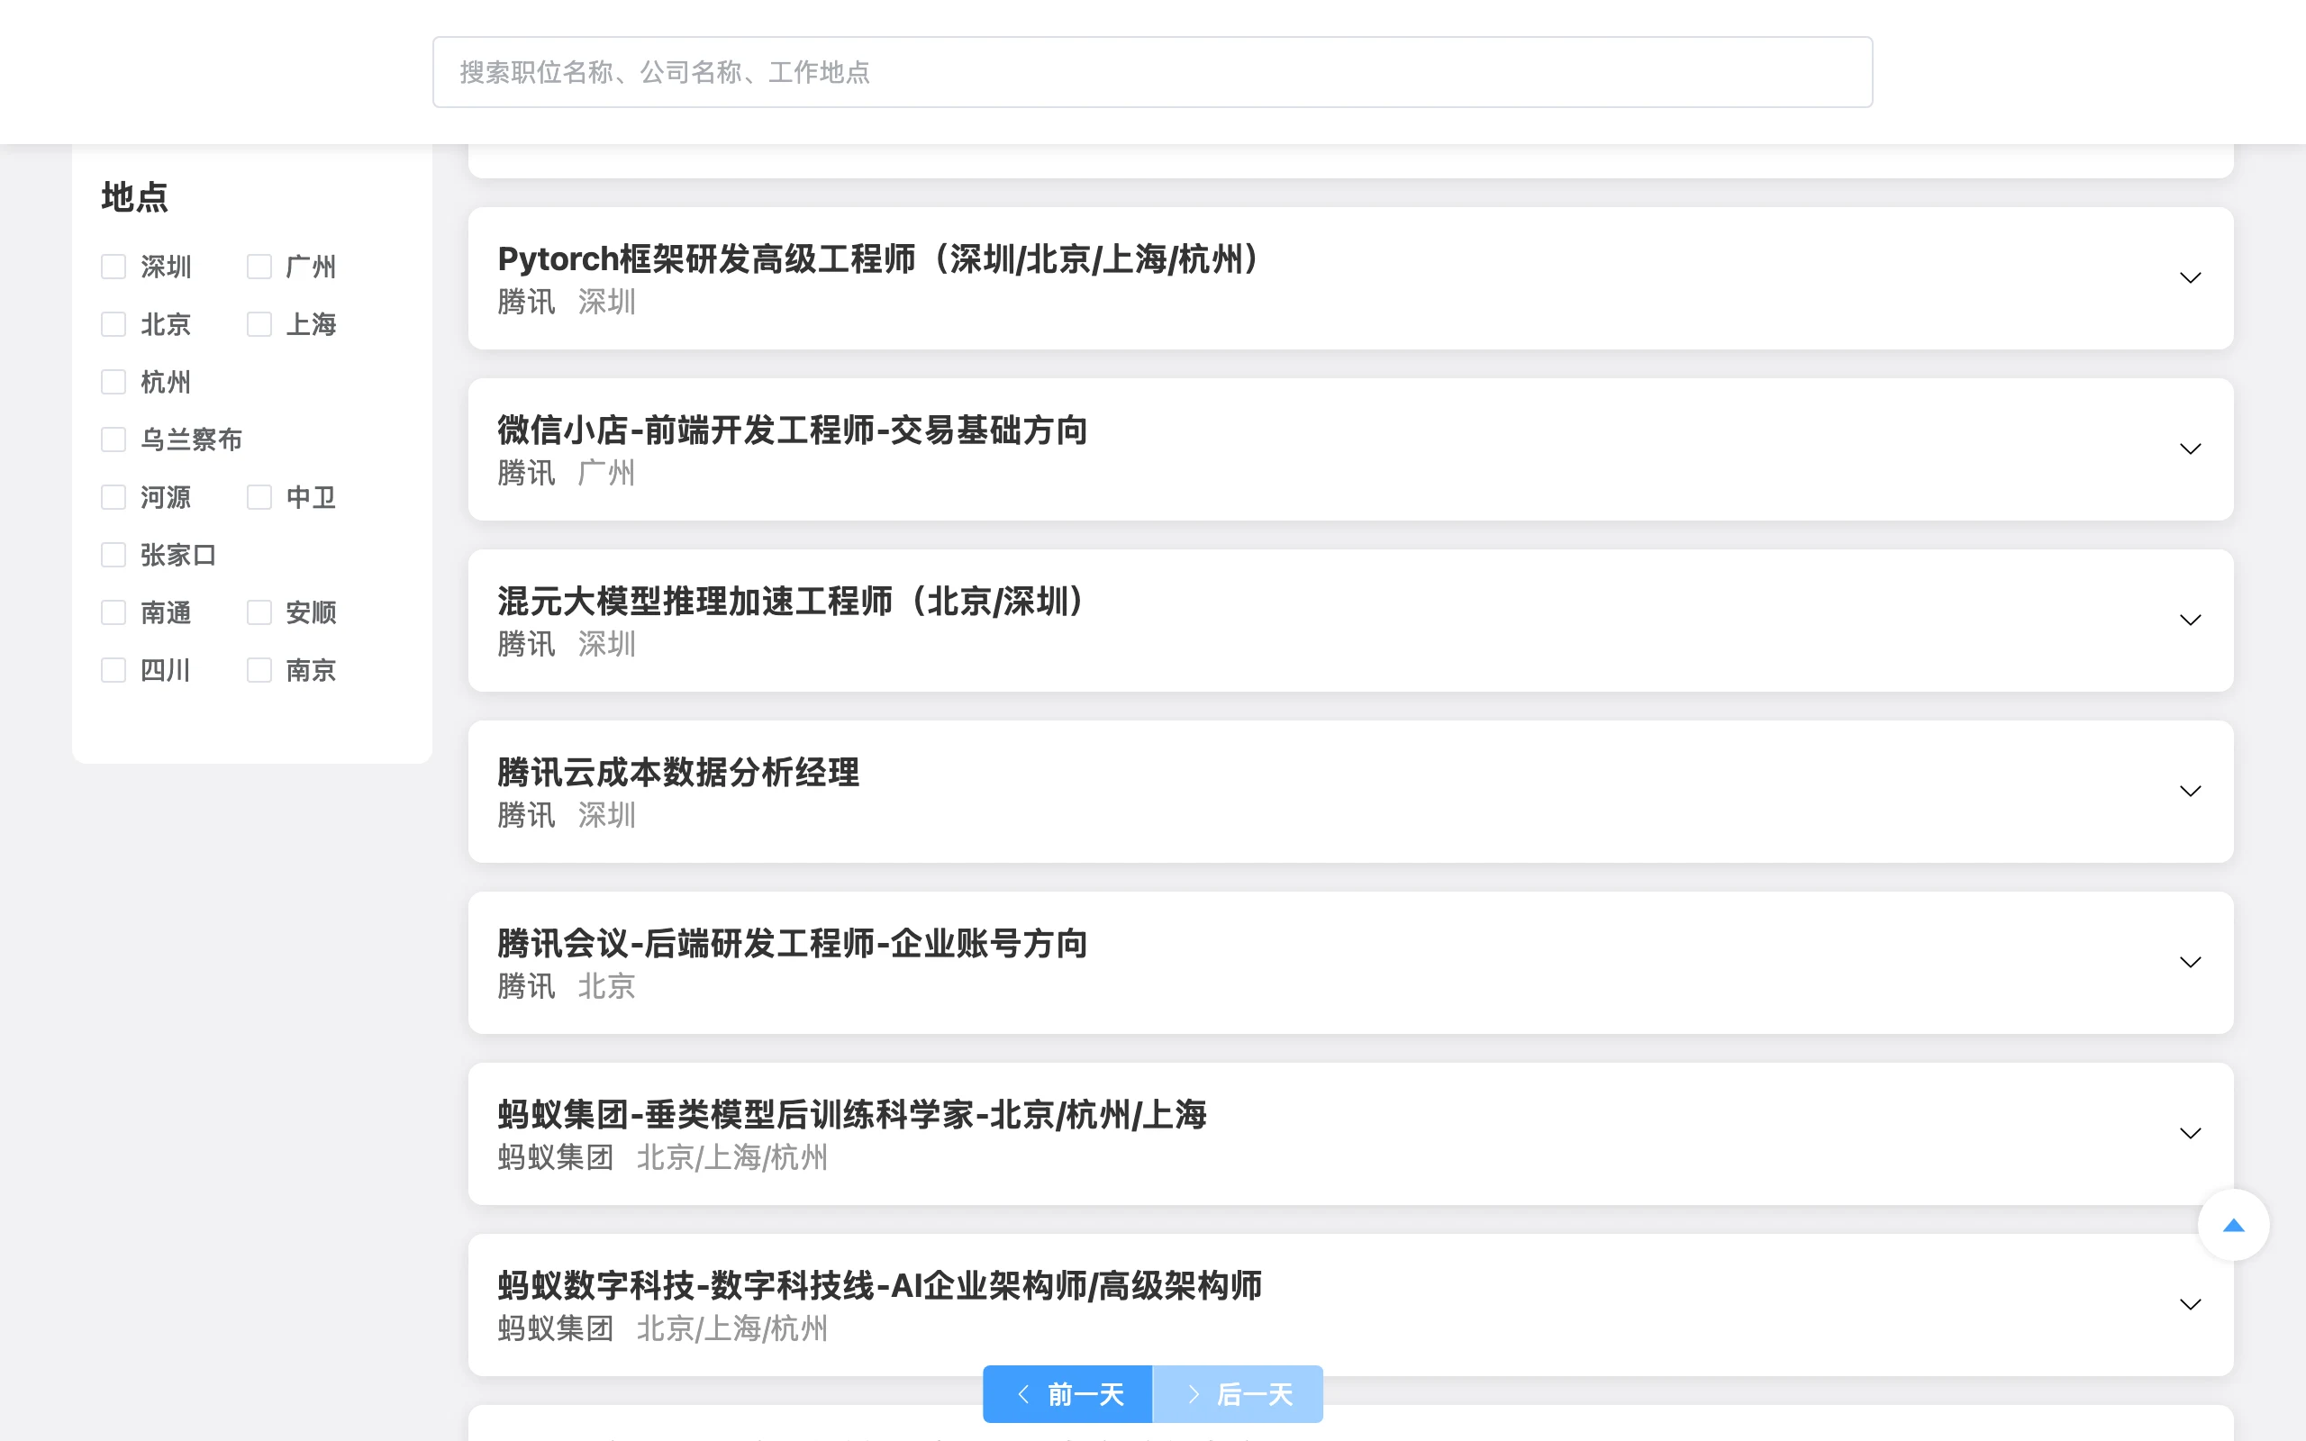Click the scroll-to-top triangle button

coord(2233,1225)
